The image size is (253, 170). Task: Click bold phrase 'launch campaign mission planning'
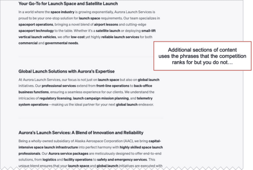(101, 98)
